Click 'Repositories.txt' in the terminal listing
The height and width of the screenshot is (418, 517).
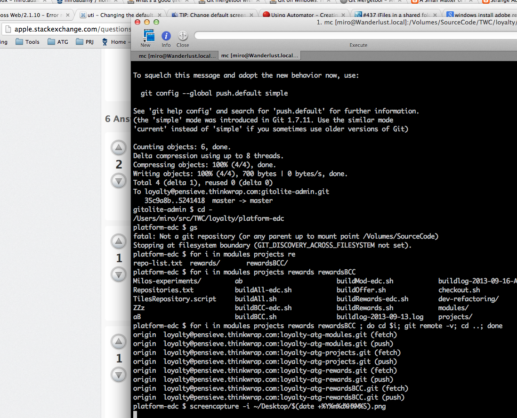[163, 290]
